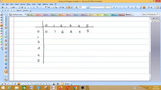The width and height of the screenshot is (161, 90).
Task: Open the Rotate dropdown in drawing toolbar
Action: pyautogui.click(x=67, y=84)
